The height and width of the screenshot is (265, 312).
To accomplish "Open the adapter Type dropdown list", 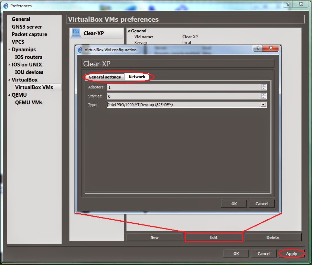I will (x=263, y=105).
